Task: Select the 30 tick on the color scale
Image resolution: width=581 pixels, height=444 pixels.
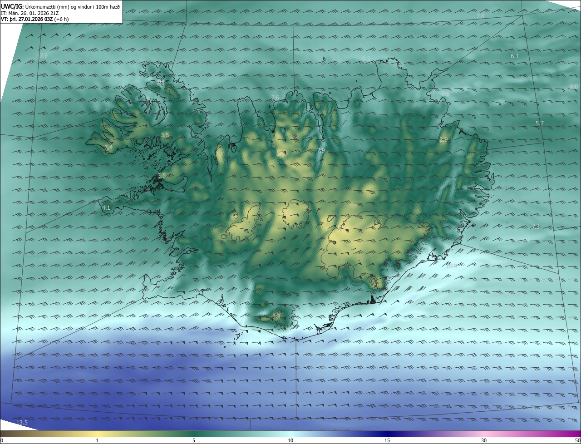Action: [x=484, y=440]
